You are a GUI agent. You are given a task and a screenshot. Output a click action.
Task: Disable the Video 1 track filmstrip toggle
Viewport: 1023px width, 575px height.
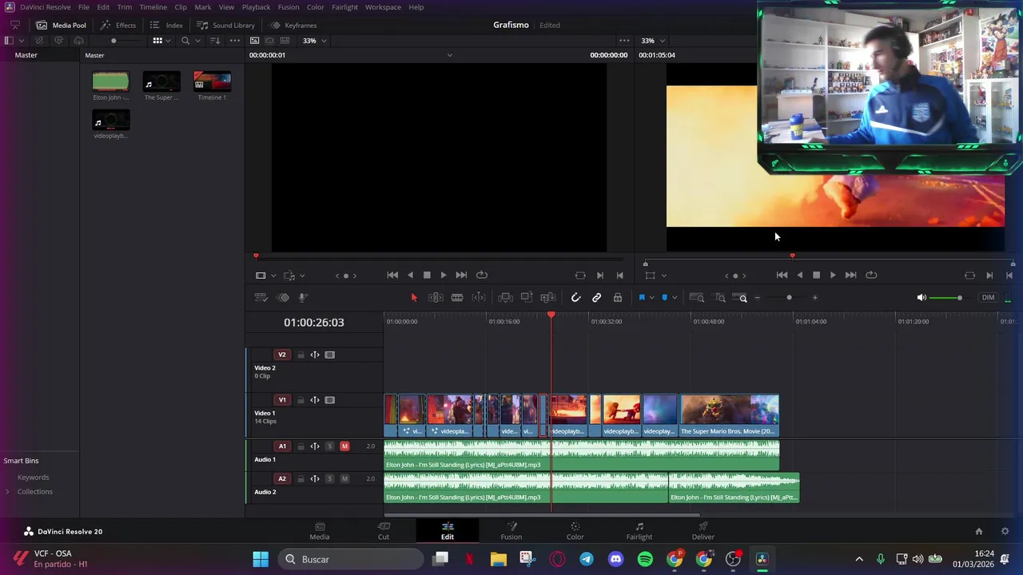coord(329,400)
